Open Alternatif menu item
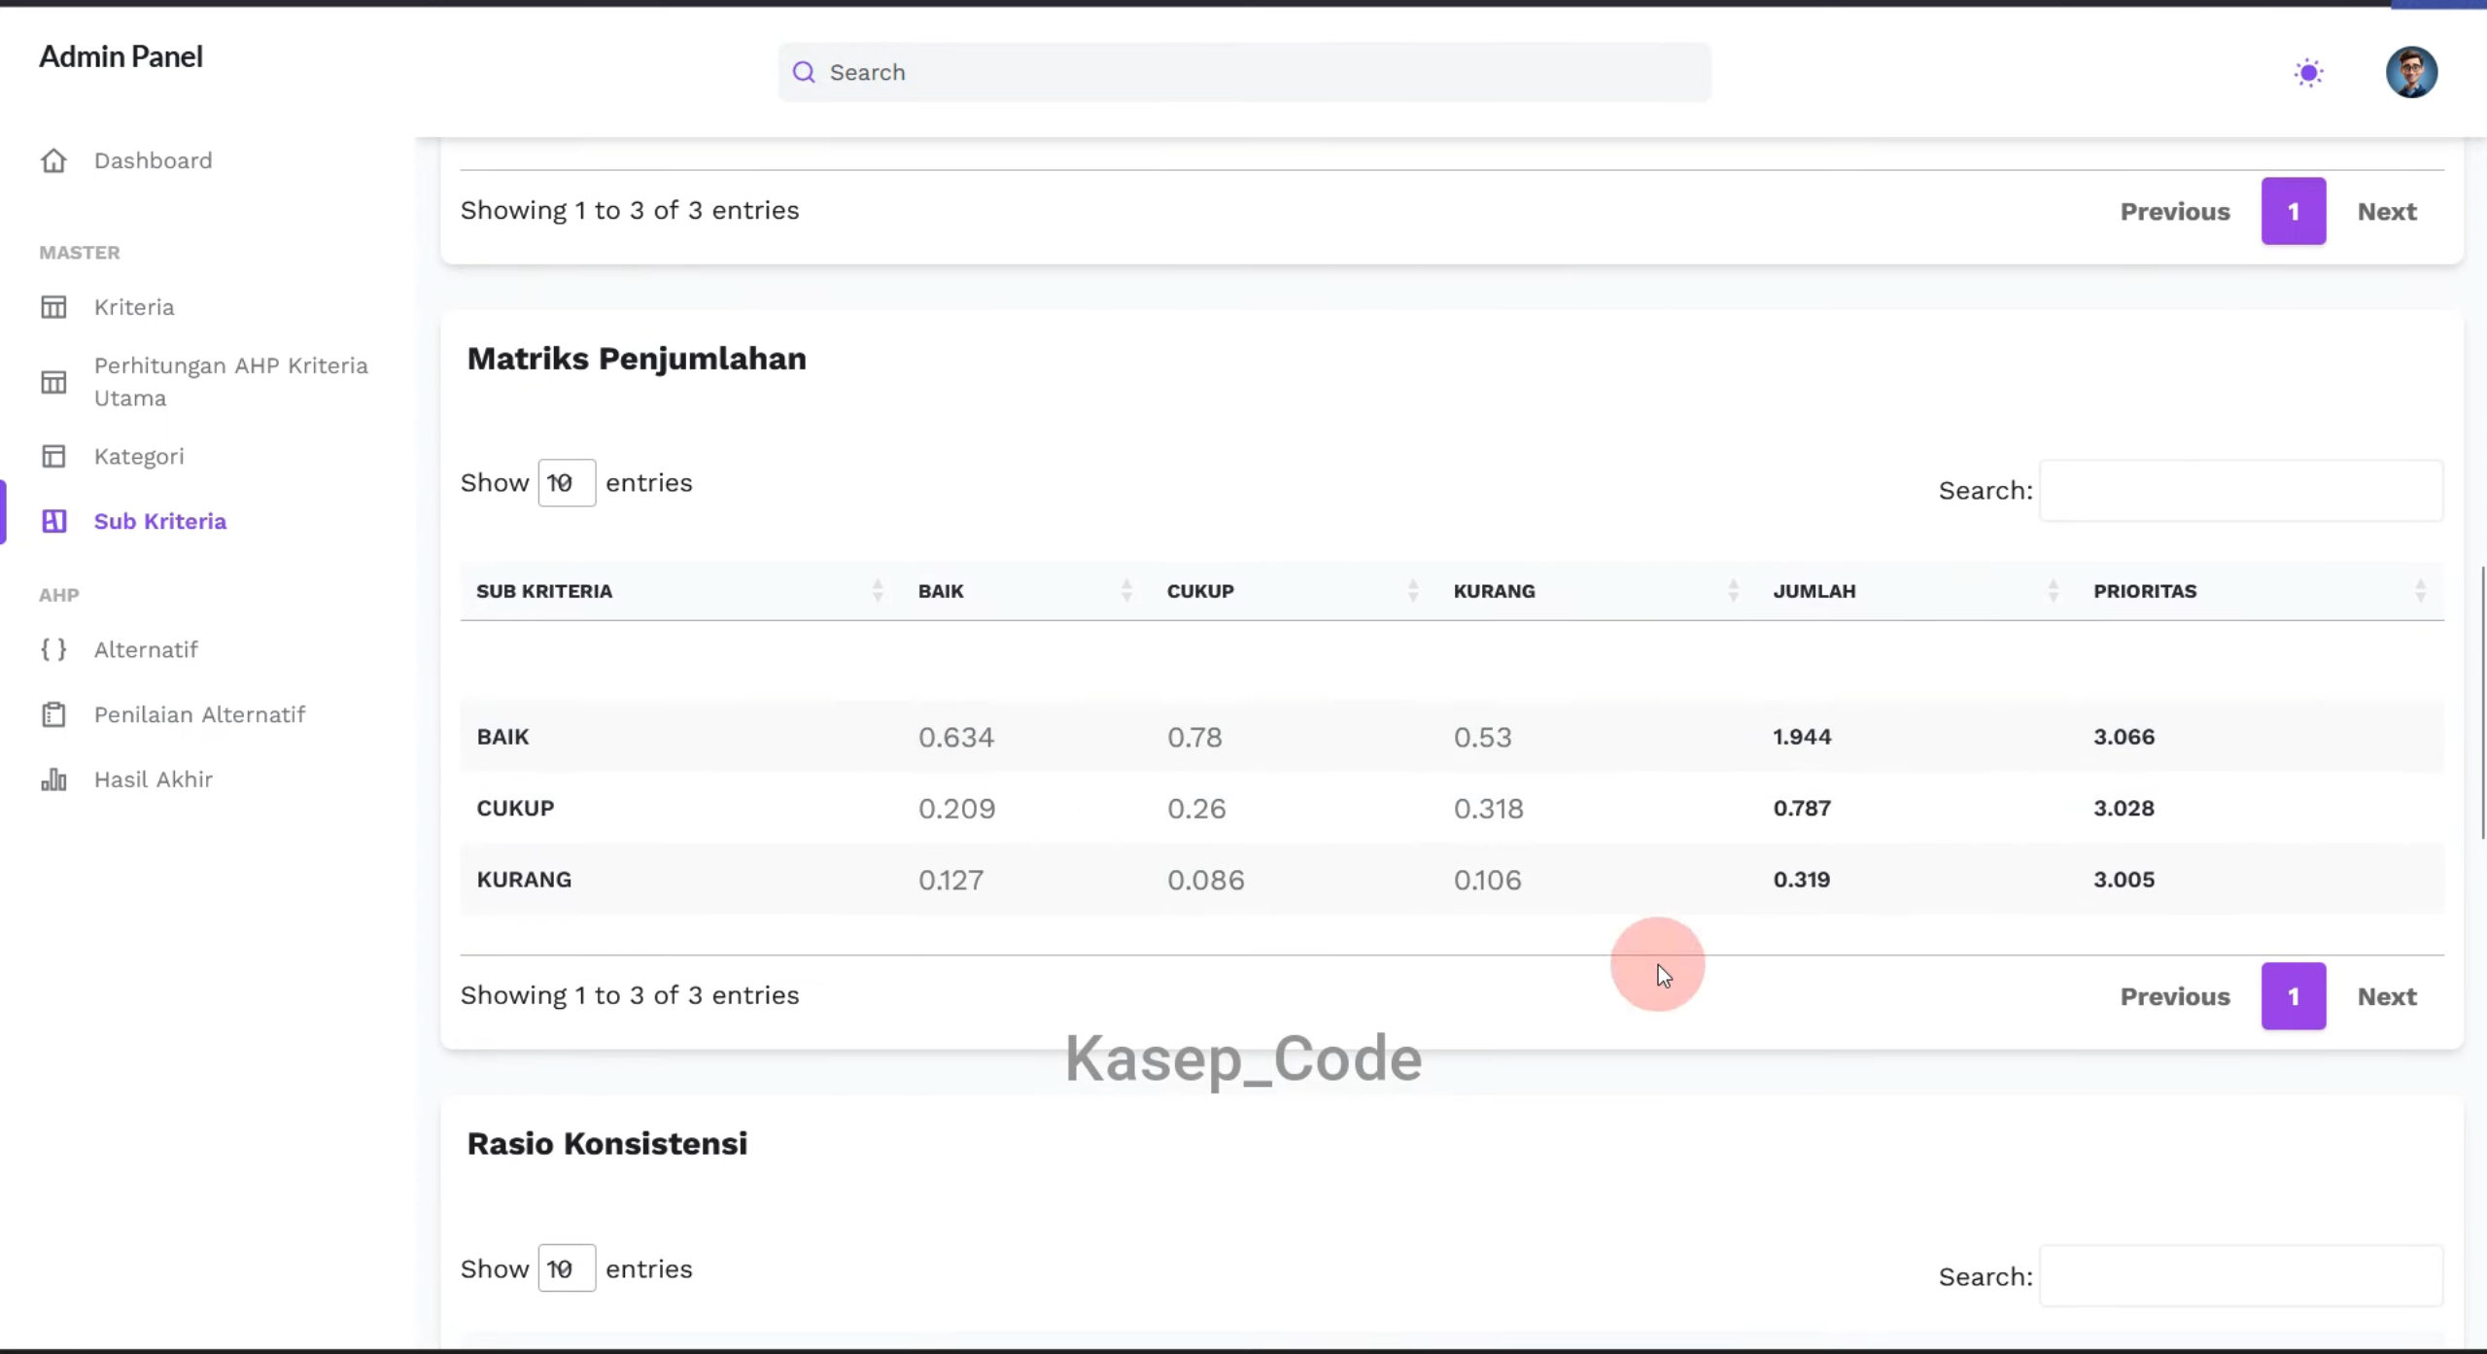 coord(146,649)
